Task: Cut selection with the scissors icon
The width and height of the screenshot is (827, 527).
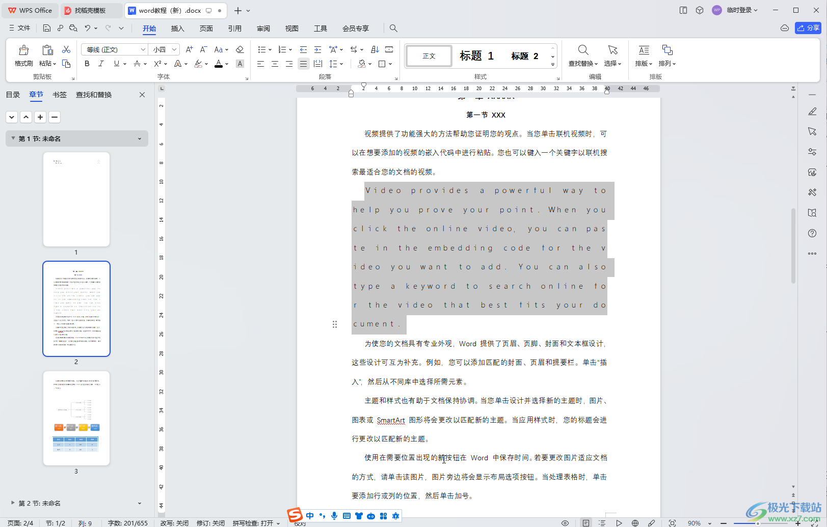Action: [x=66, y=49]
